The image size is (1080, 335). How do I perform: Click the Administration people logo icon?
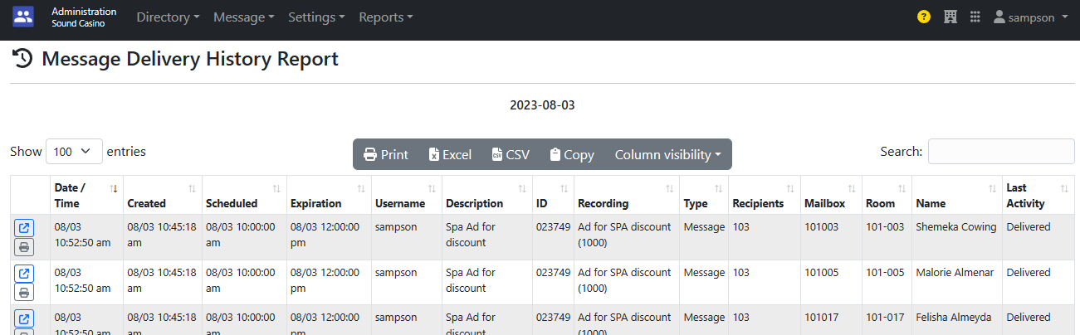coord(23,17)
